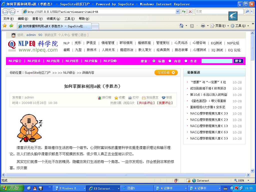Click the 百度 browser search box
Viewport: 256px width, 192px height.
tap(219, 11)
